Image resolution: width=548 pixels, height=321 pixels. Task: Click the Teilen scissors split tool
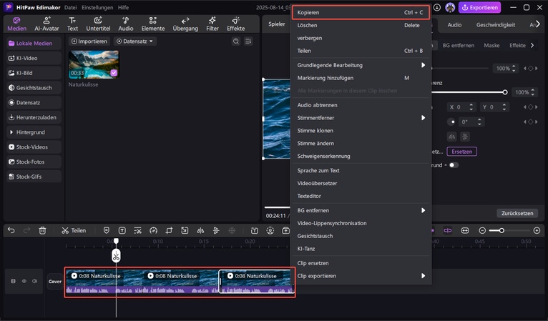(x=73, y=230)
